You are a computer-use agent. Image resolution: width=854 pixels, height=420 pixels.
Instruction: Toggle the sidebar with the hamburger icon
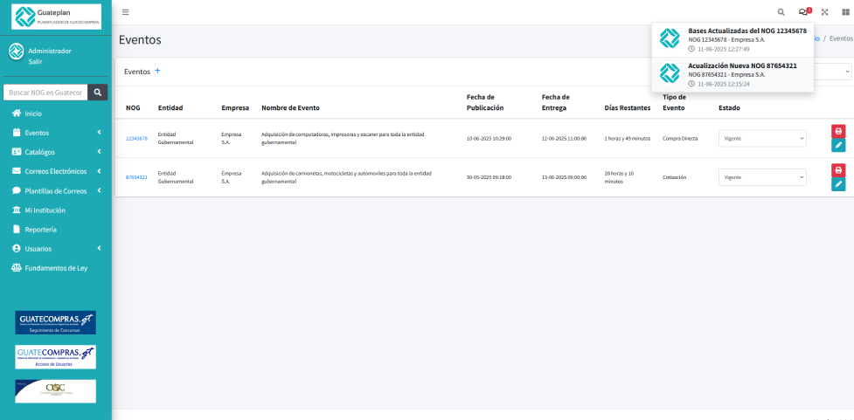tap(126, 12)
